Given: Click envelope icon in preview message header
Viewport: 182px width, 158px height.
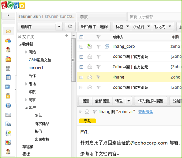Looking at the screenshot, I should 87,112.
